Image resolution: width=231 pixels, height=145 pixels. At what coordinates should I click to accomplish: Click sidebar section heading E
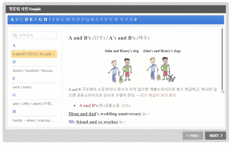(x=14, y=78)
